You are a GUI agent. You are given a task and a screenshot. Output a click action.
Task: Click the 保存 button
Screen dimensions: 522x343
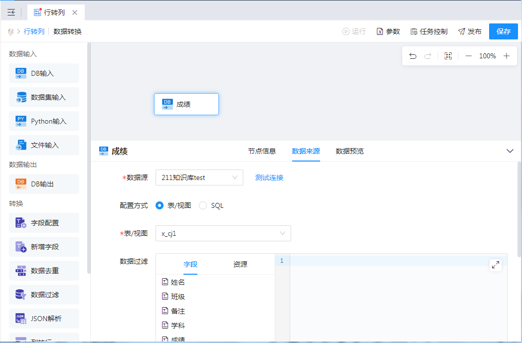[x=504, y=31]
